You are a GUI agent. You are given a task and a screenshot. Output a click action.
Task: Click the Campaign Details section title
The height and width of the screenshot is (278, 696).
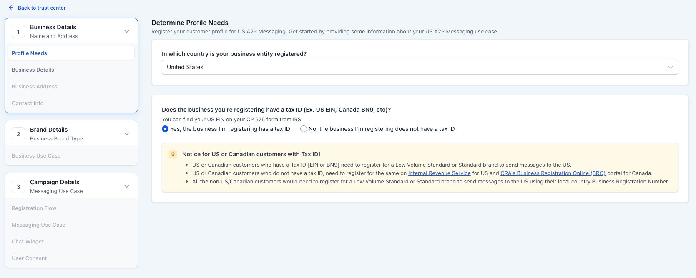pyautogui.click(x=55, y=182)
